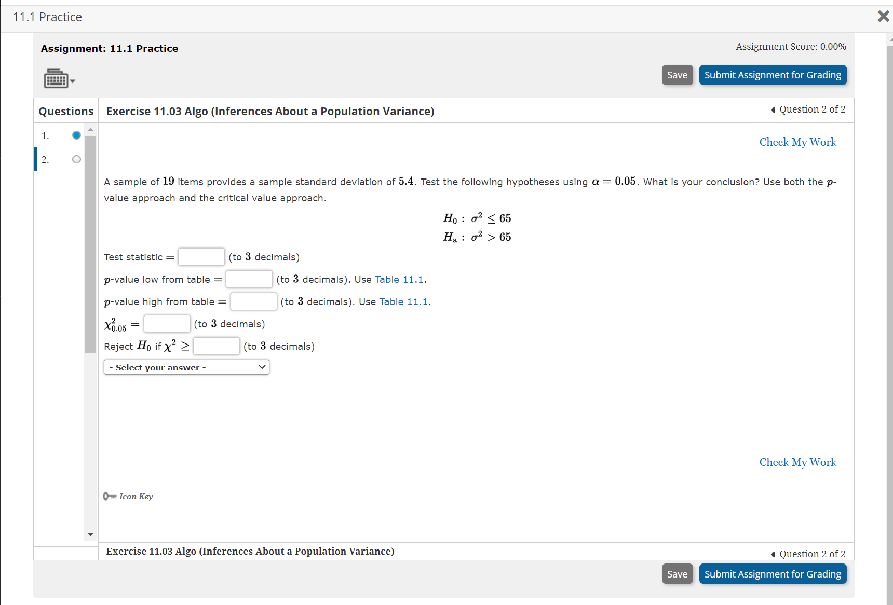Click the top Save button

click(676, 75)
